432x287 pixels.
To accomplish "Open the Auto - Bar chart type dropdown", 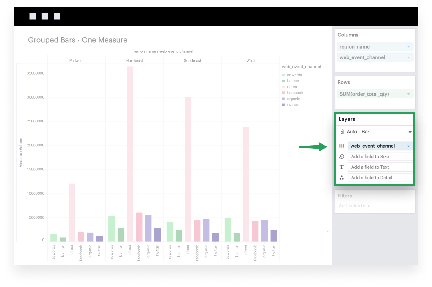I will [x=410, y=132].
